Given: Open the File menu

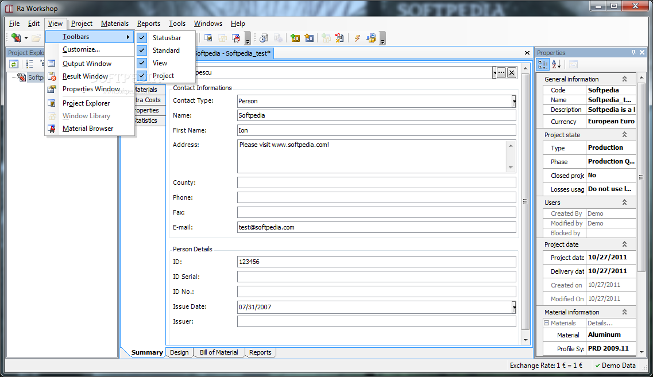Looking at the screenshot, I should (x=14, y=24).
